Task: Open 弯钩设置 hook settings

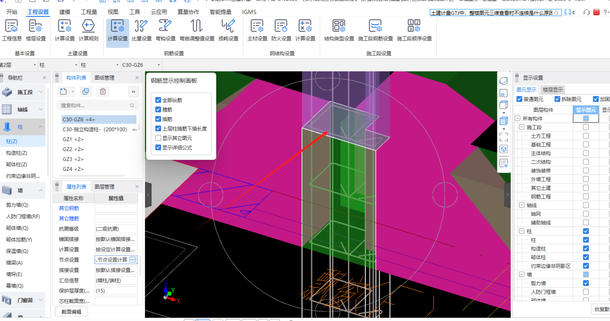Action: coord(165,30)
